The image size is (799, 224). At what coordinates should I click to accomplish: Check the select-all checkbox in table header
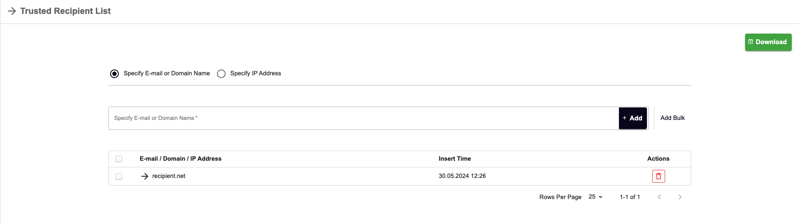[x=119, y=159]
